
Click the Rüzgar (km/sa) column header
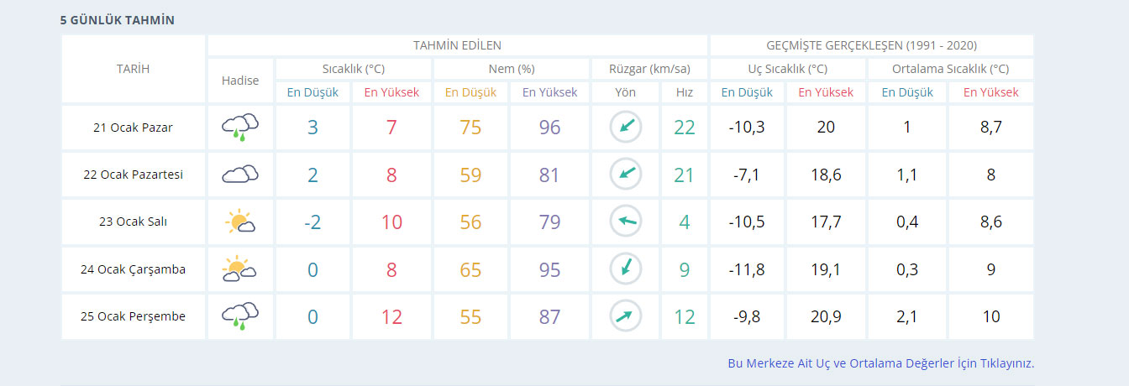pos(649,69)
